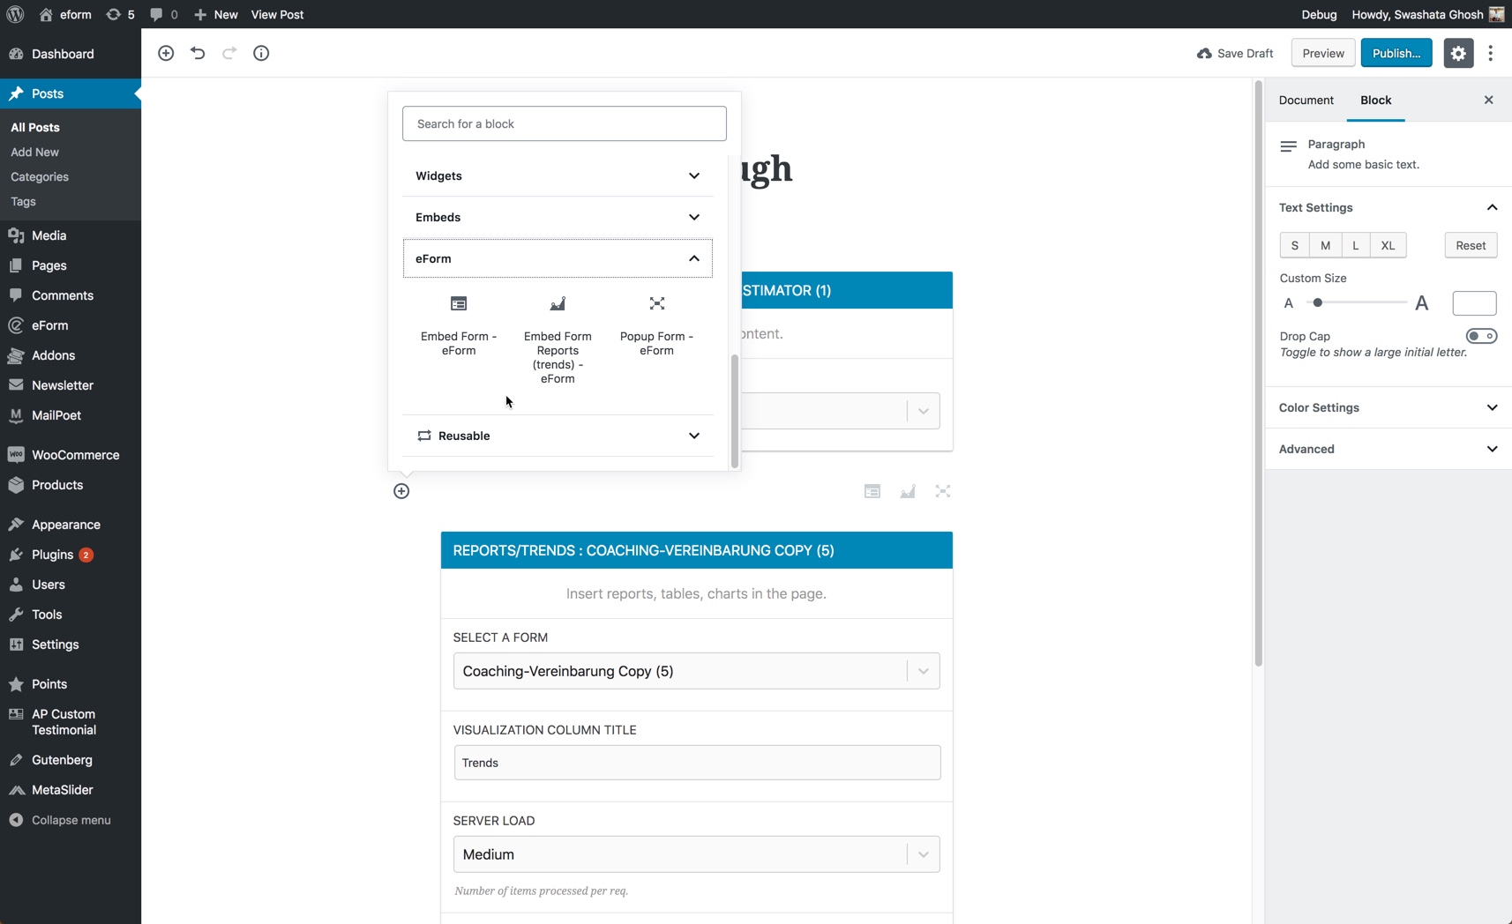Screen dimensions: 1512x924
Task: Reset the font size
Action: coord(1471,245)
